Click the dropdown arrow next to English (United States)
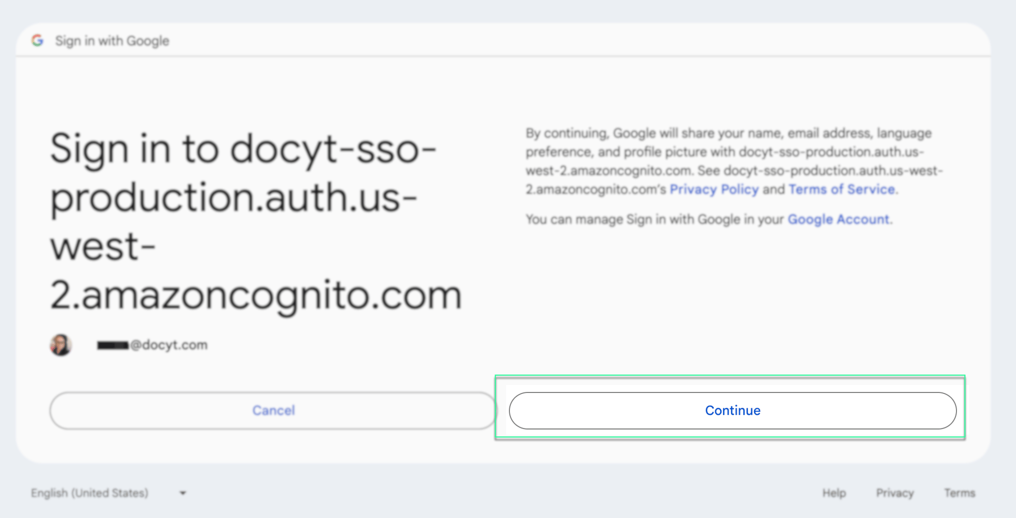The image size is (1016, 518). 182,492
